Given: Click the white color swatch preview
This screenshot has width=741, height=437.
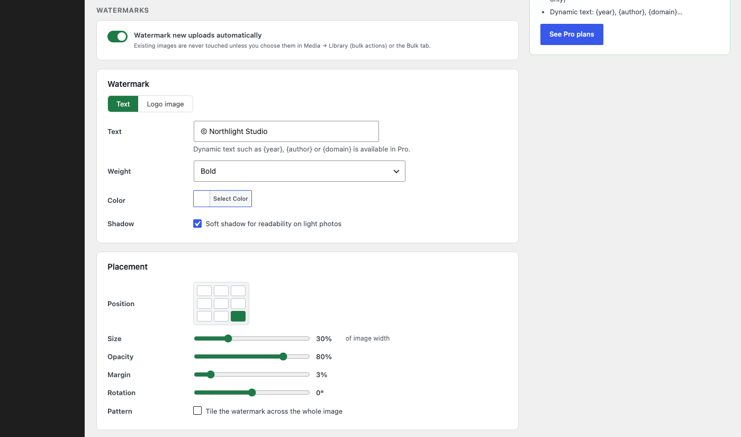Looking at the screenshot, I should click(202, 199).
